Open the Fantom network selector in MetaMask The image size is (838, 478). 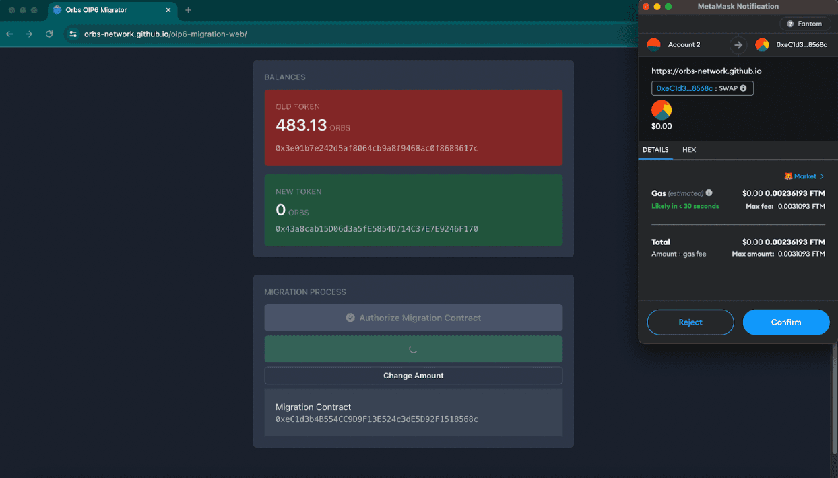[804, 24]
